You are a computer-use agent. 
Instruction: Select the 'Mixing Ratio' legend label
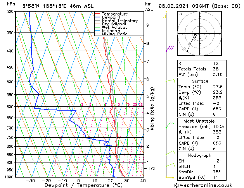tap(115, 34)
